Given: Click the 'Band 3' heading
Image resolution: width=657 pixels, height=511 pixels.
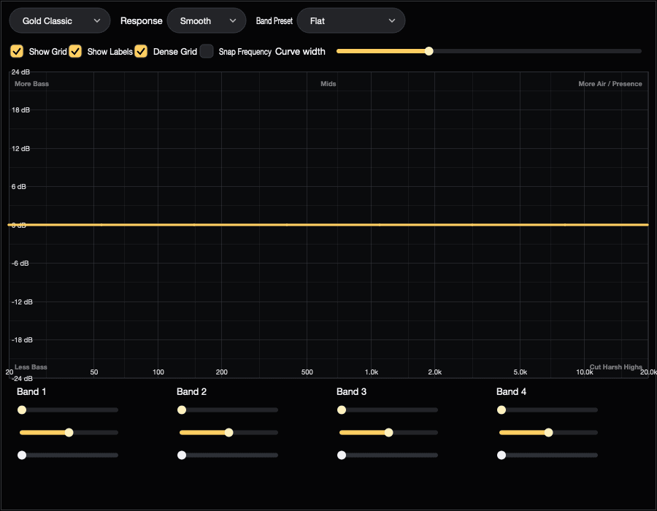Looking at the screenshot, I should pos(351,391).
